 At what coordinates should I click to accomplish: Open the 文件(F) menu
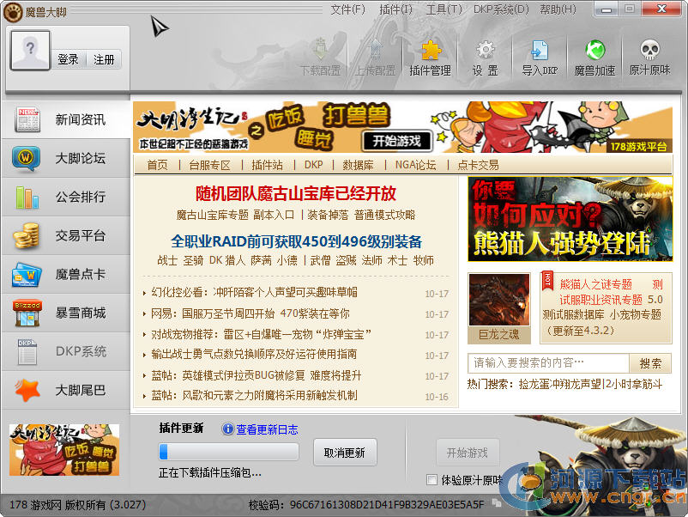(347, 9)
